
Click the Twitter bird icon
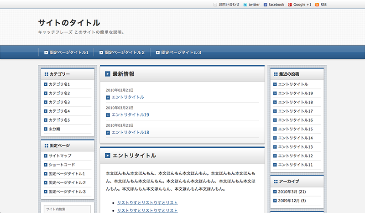[245, 5]
